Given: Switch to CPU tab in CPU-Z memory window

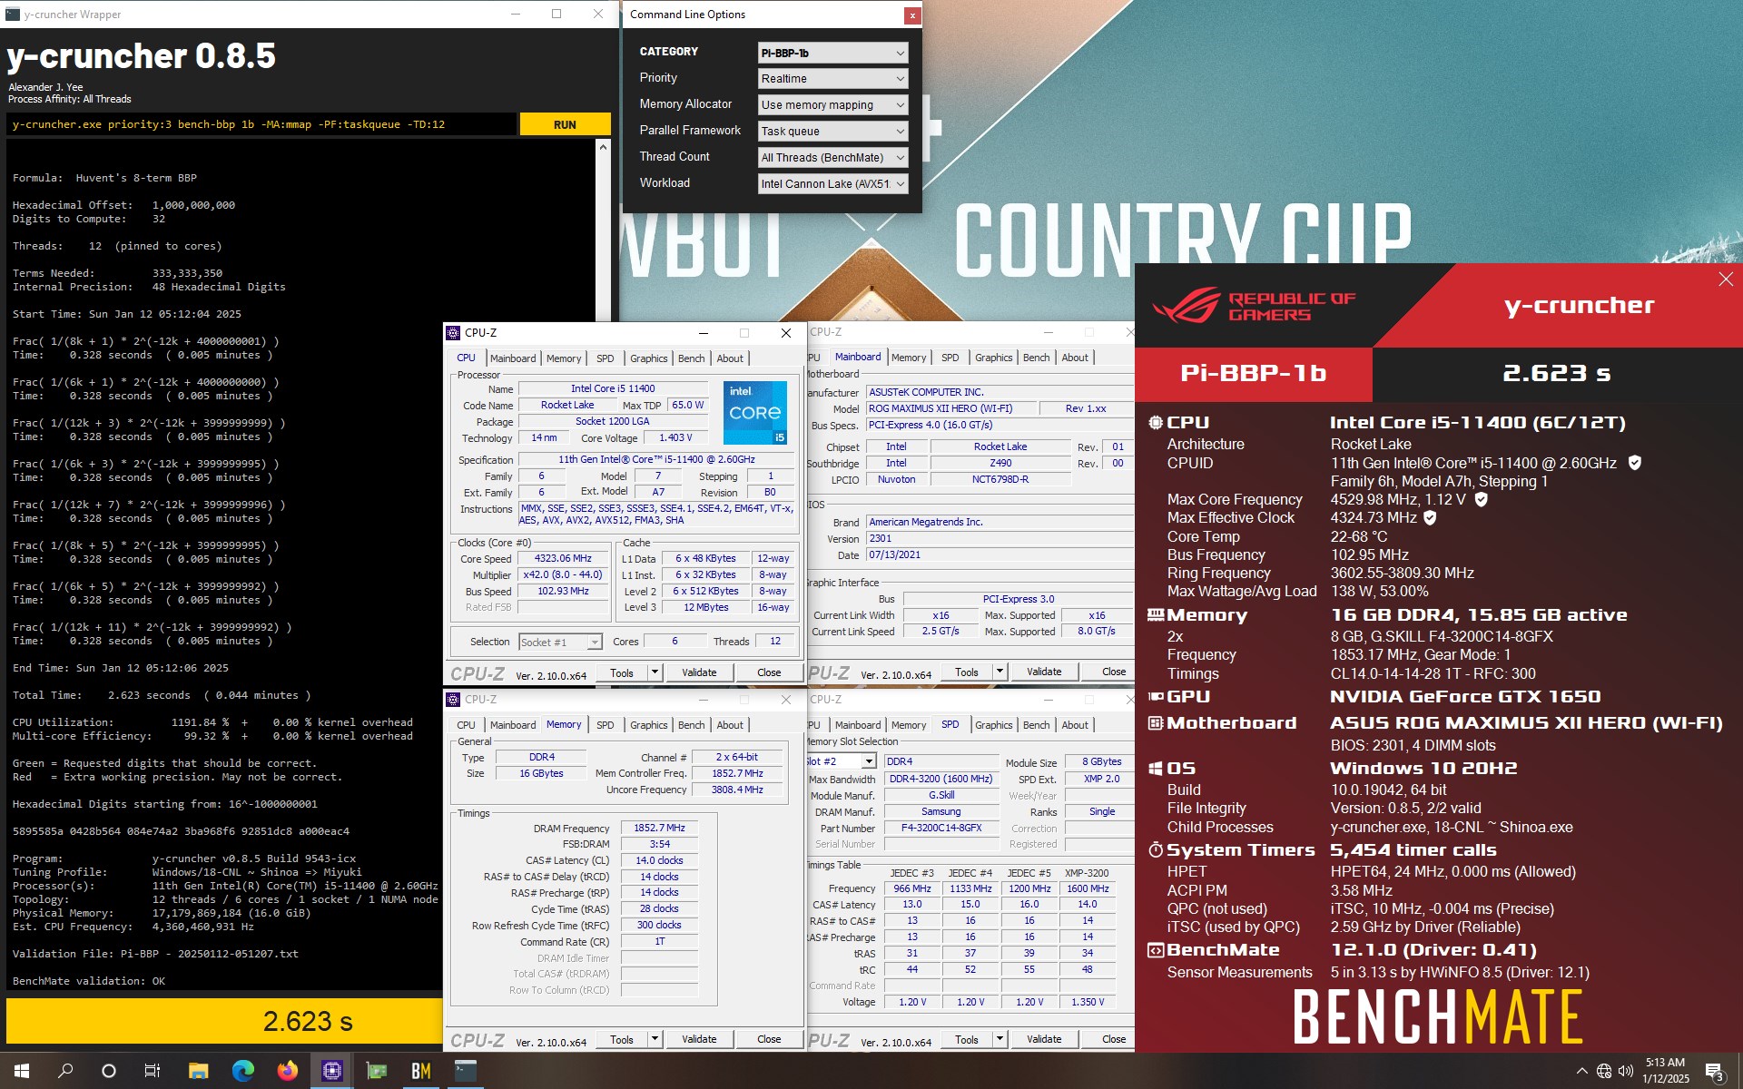Looking at the screenshot, I should [466, 725].
